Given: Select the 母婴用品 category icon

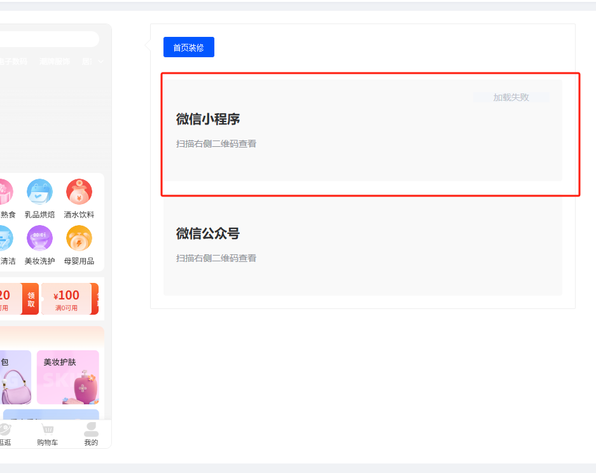Looking at the screenshot, I should (79, 238).
